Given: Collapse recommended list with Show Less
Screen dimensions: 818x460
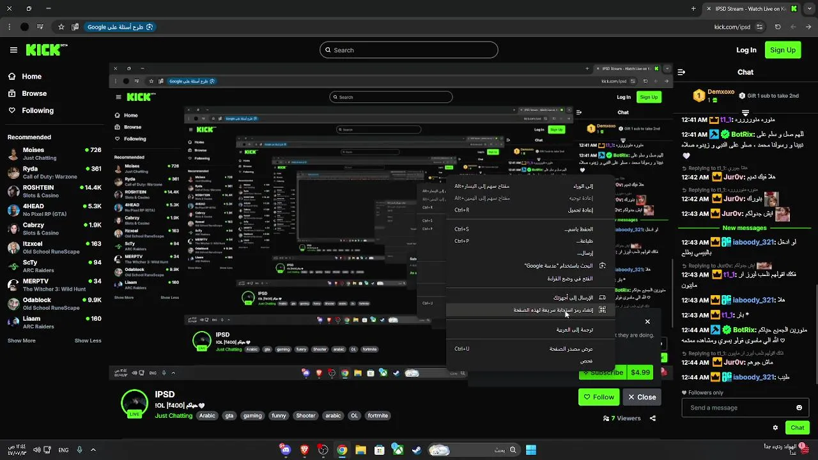Looking at the screenshot, I should click(x=88, y=341).
